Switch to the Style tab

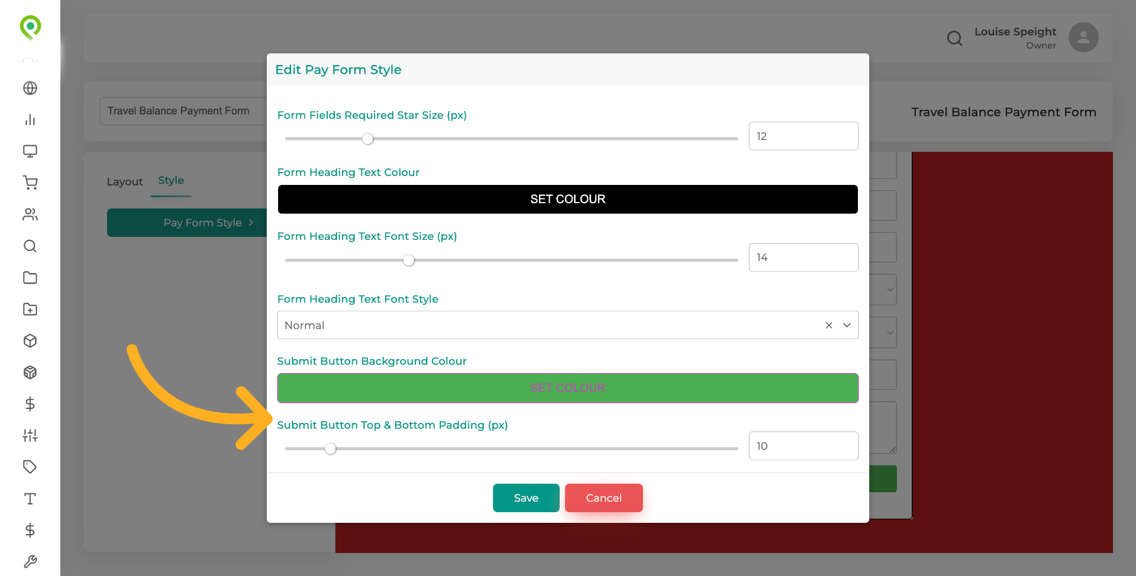[171, 181]
